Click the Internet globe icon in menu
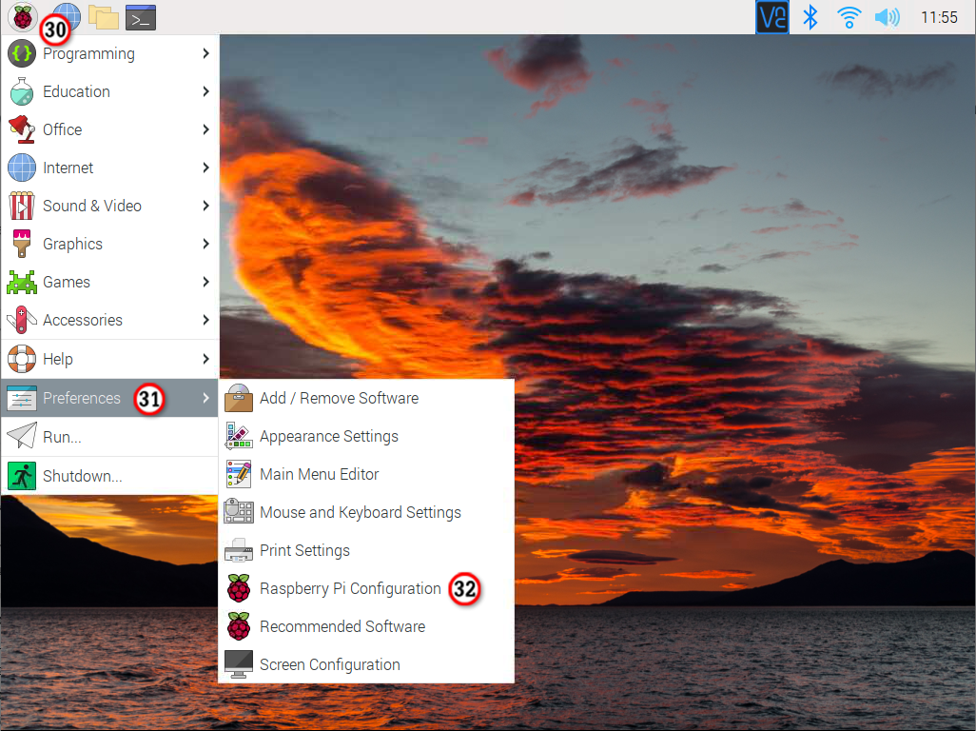This screenshot has width=976, height=731. 22,168
